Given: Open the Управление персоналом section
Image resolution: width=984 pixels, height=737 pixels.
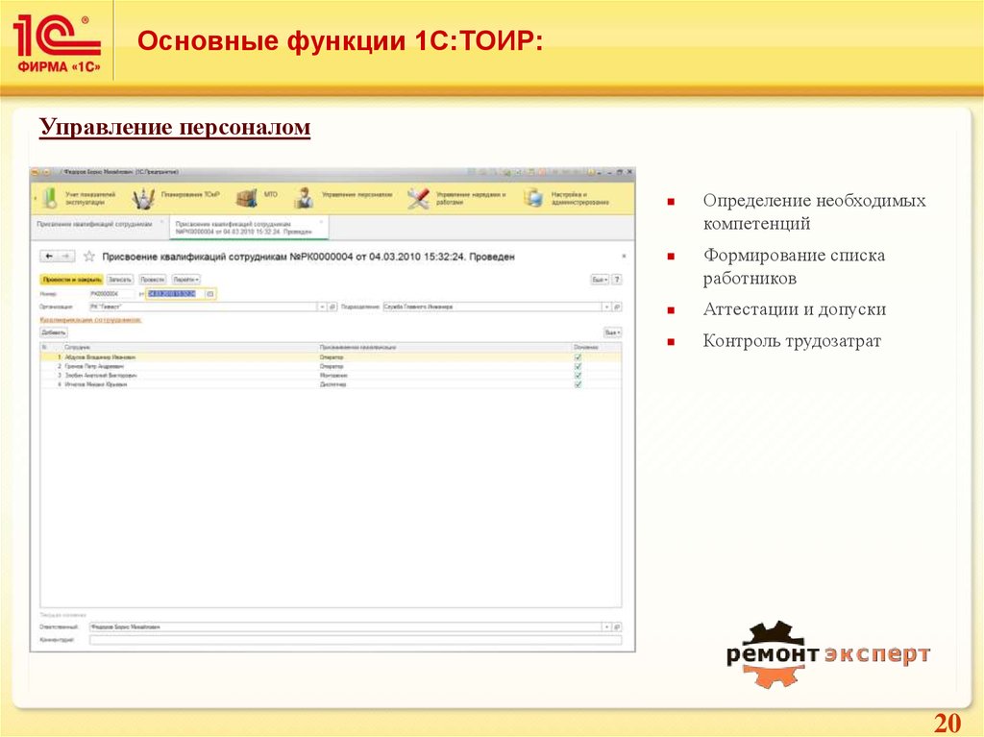Looking at the screenshot, I should (343, 198).
